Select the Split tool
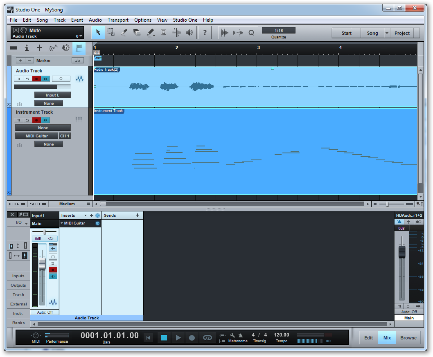433x357 pixels. pos(124,33)
